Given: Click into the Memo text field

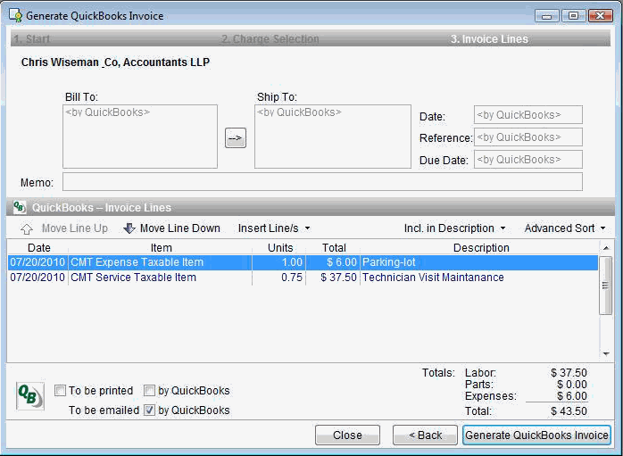Looking at the screenshot, I should (x=321, y=182).
